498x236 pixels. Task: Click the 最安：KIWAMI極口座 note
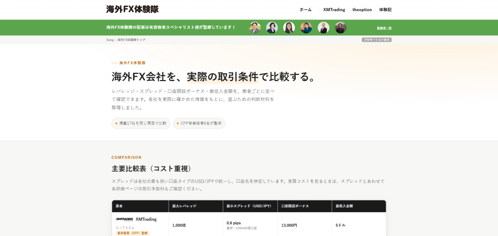[x=242, y=228]
